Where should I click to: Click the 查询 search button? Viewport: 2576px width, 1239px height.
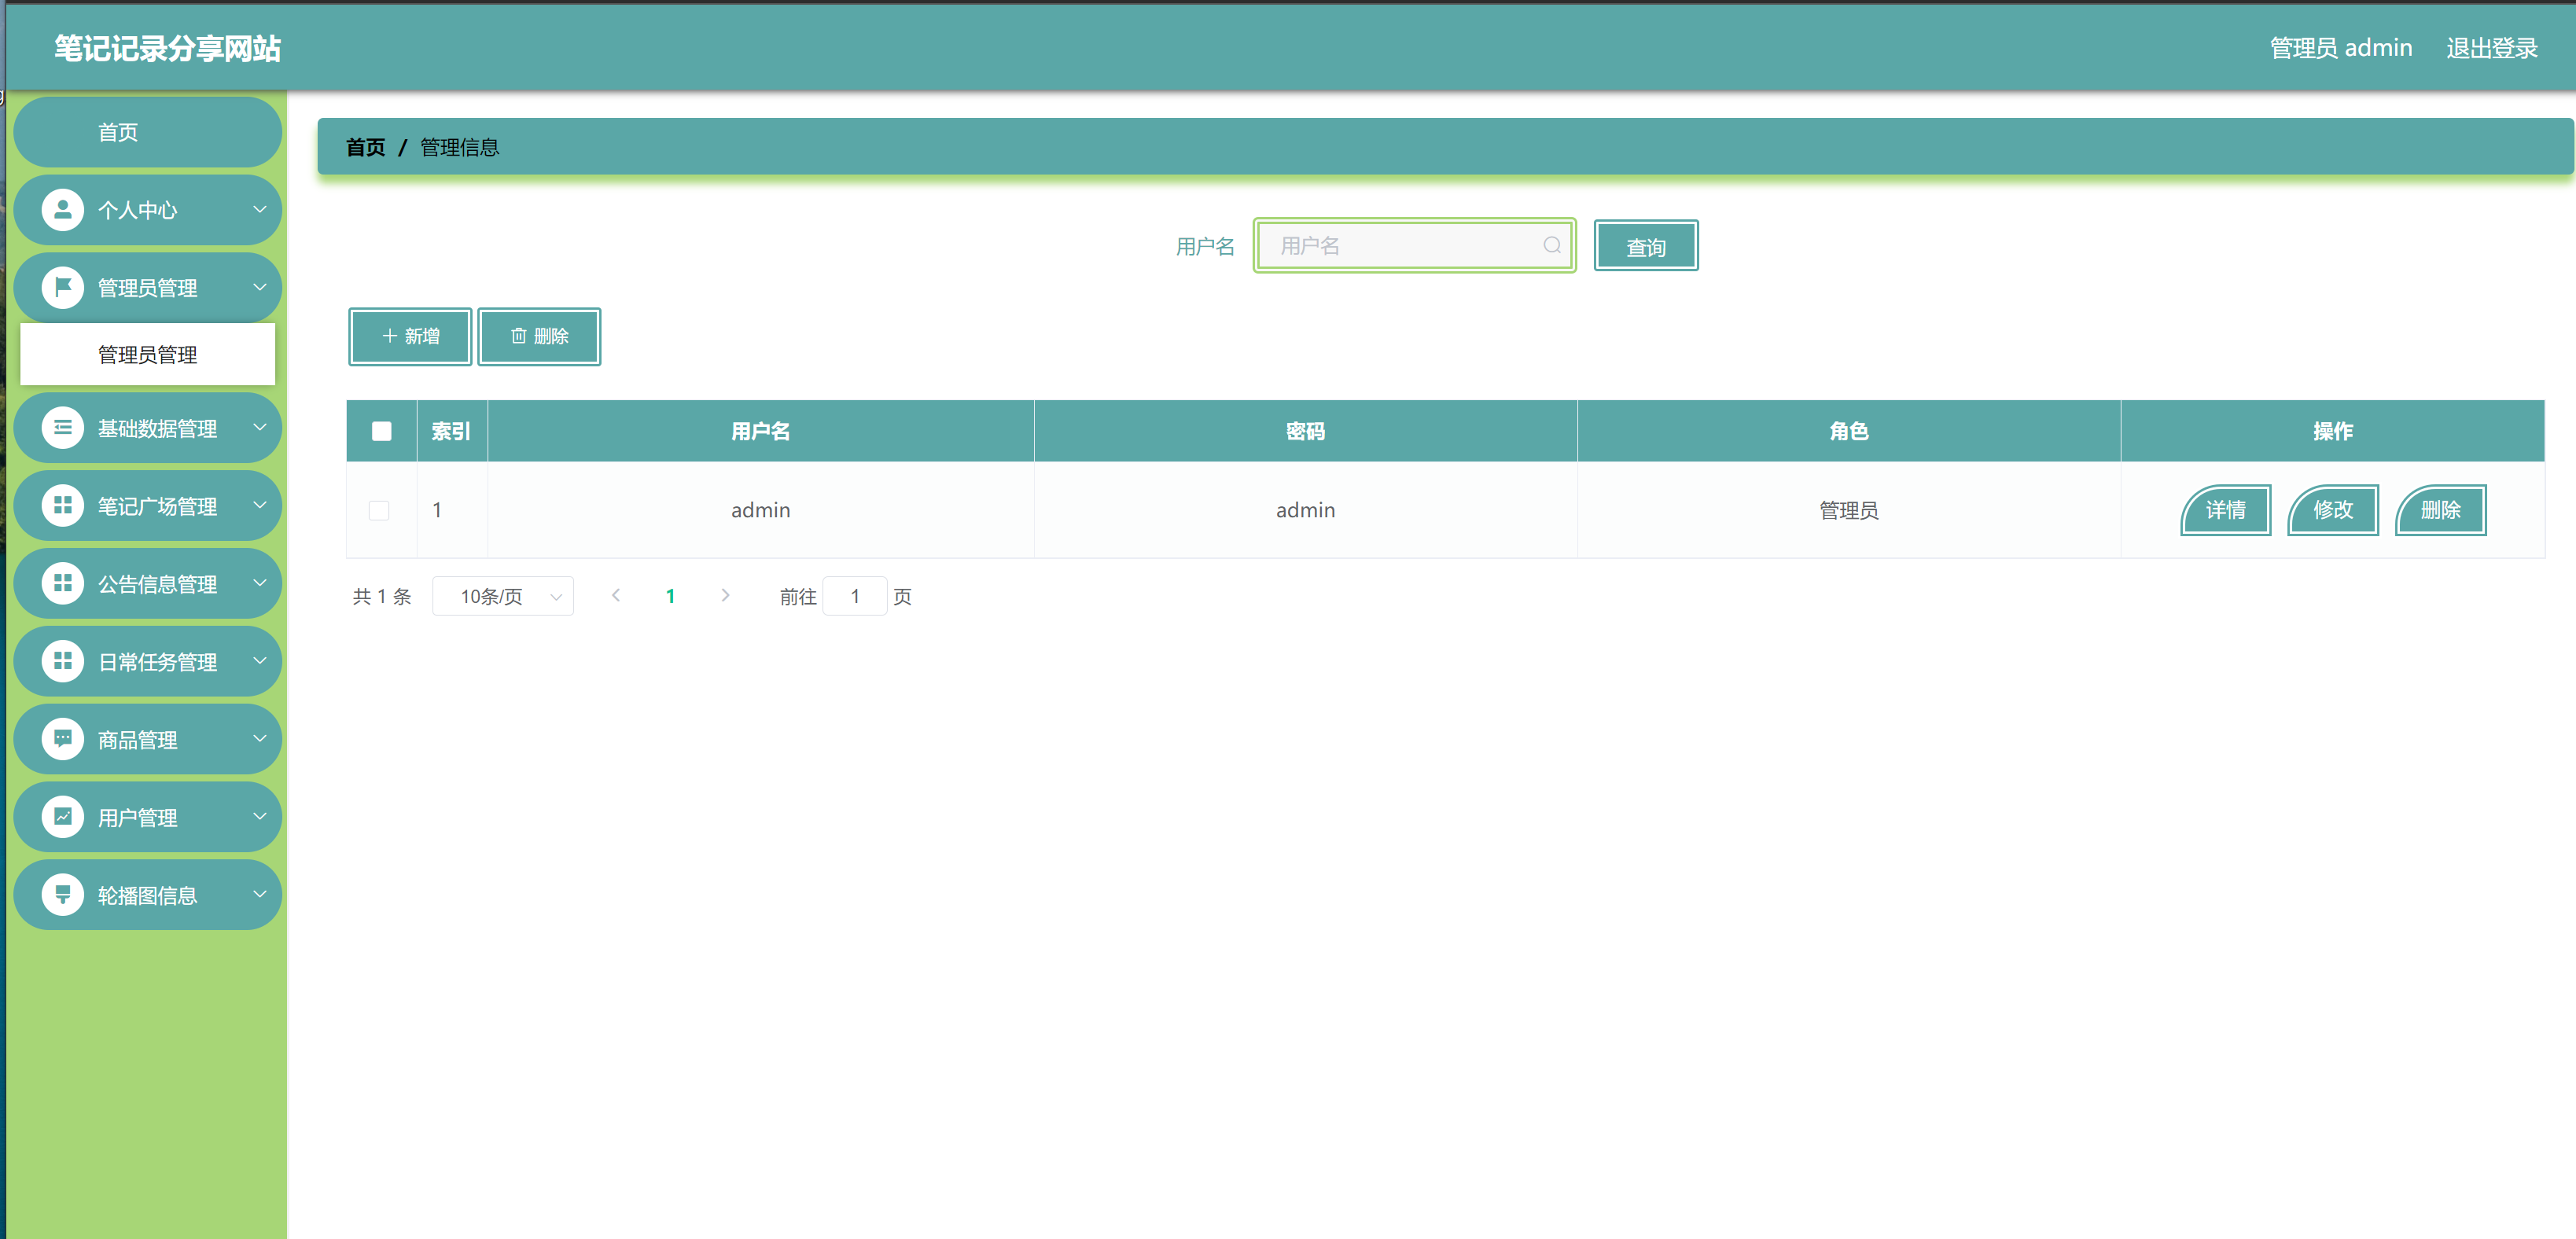click(x=1646, y=246)
